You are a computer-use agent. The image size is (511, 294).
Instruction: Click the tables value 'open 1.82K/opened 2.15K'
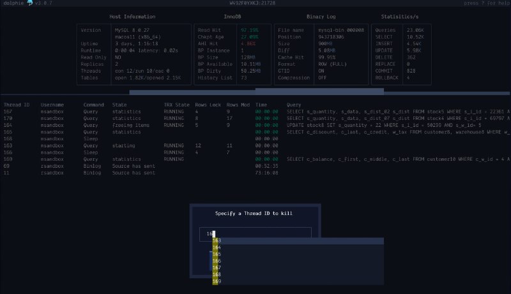[x=148, y=78]
